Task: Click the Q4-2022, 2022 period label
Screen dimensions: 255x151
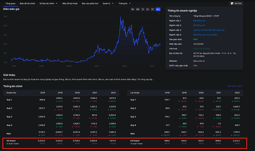Action: (x=234, y=86)
